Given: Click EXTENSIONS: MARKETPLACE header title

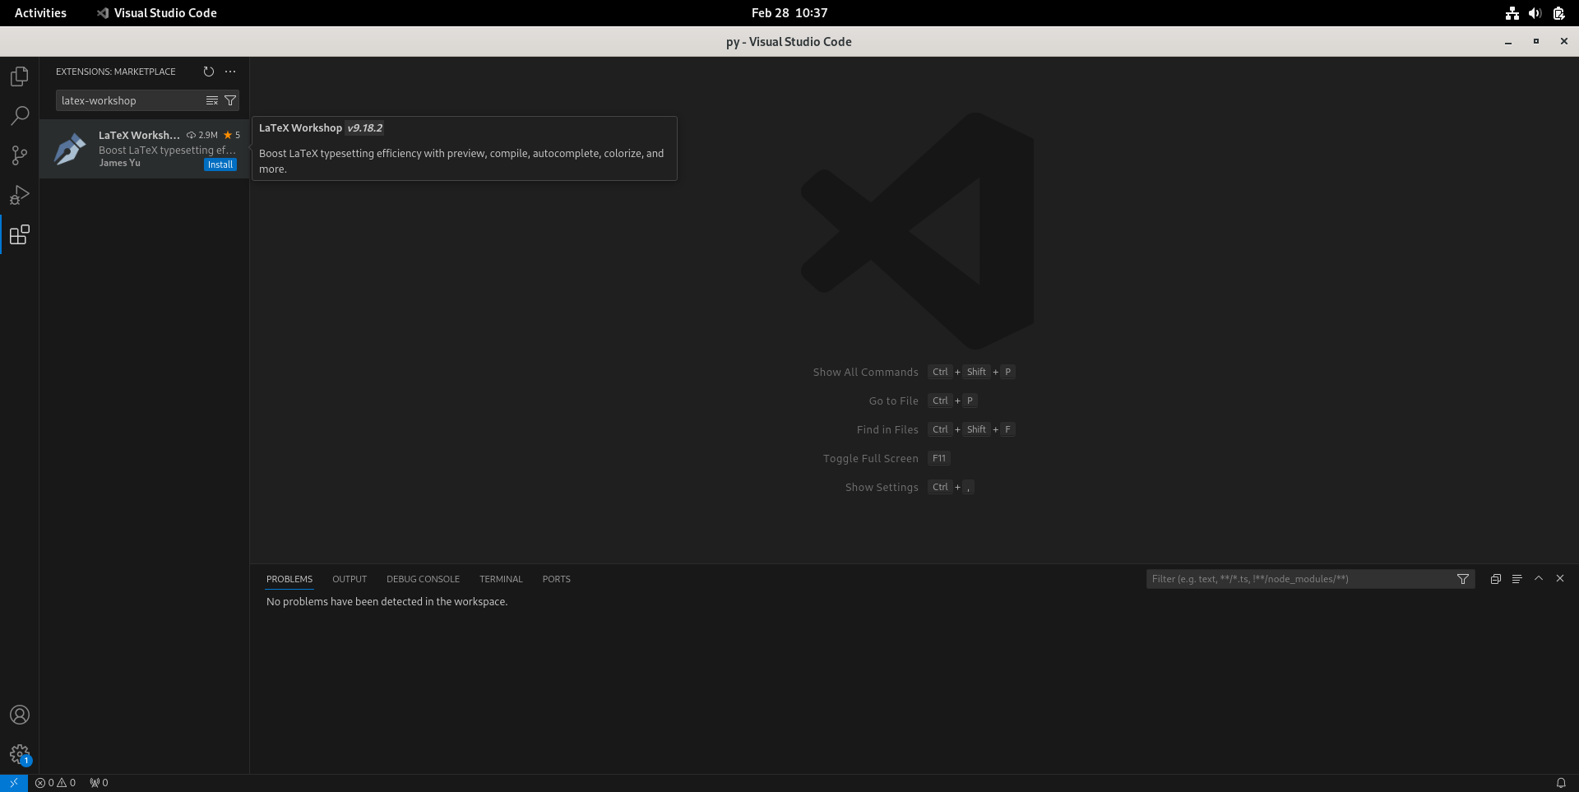Looking at the screenshot, I should tap(116, 72).
